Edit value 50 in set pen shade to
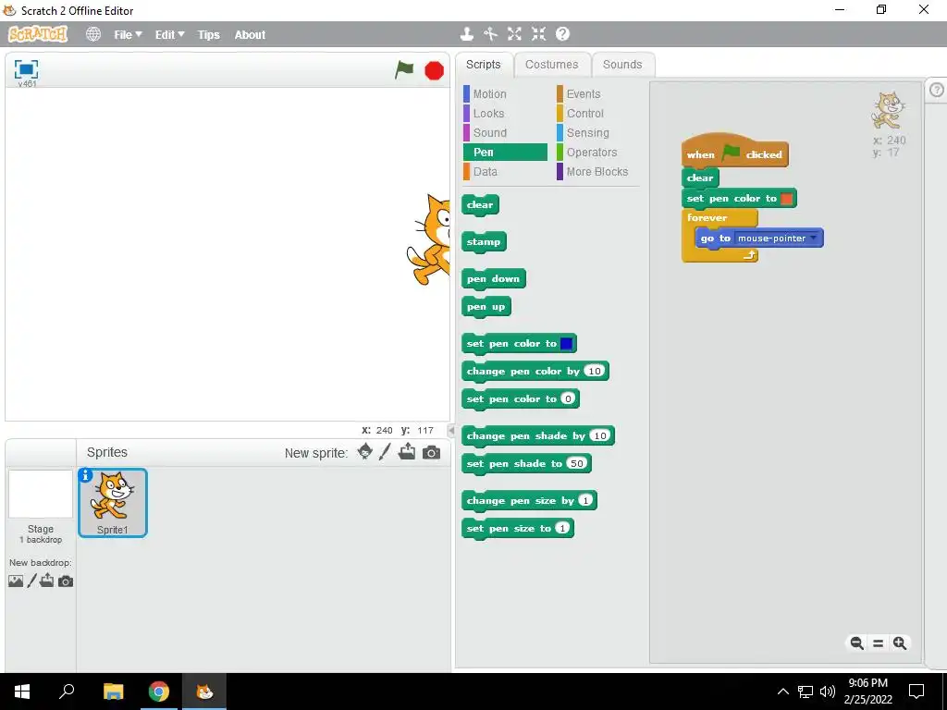The width and height of the screenshot is (947, 710). 577,464
